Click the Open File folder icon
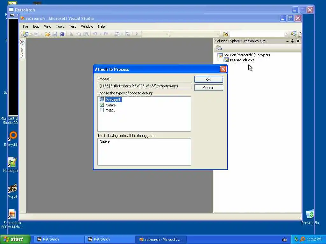The width and height of the screenshot is (326, 244). [47, 34]
